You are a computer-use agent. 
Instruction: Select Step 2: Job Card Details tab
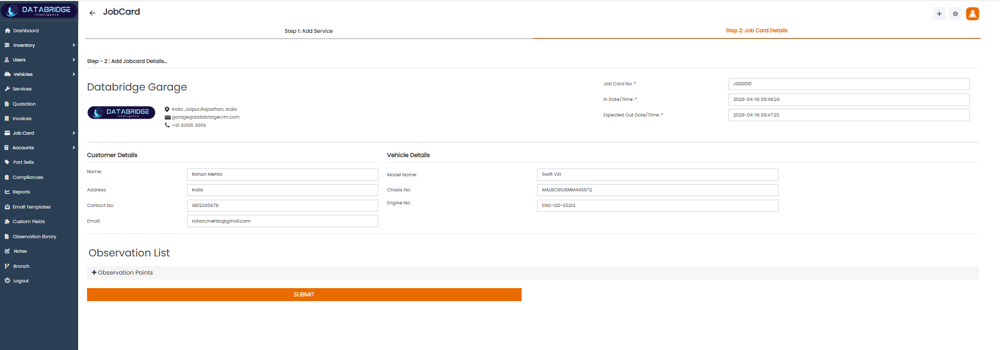(x=757, y=31)
